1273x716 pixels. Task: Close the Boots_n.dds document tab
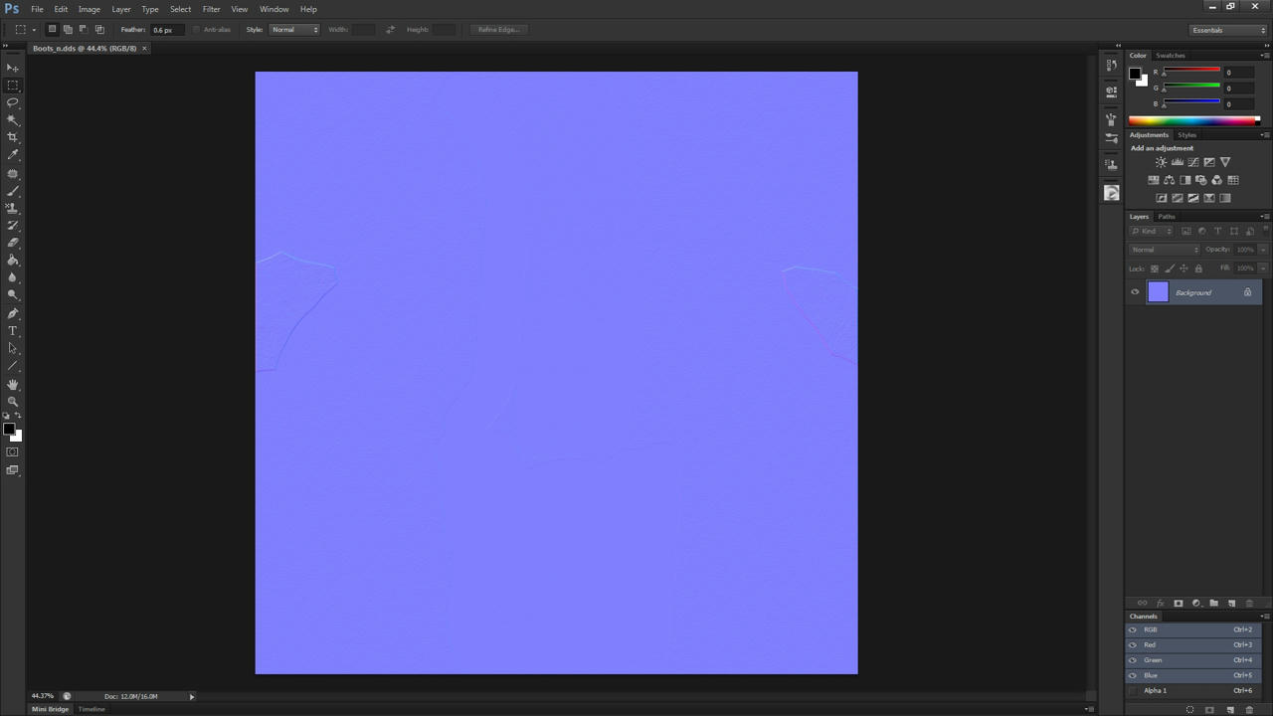144,48
